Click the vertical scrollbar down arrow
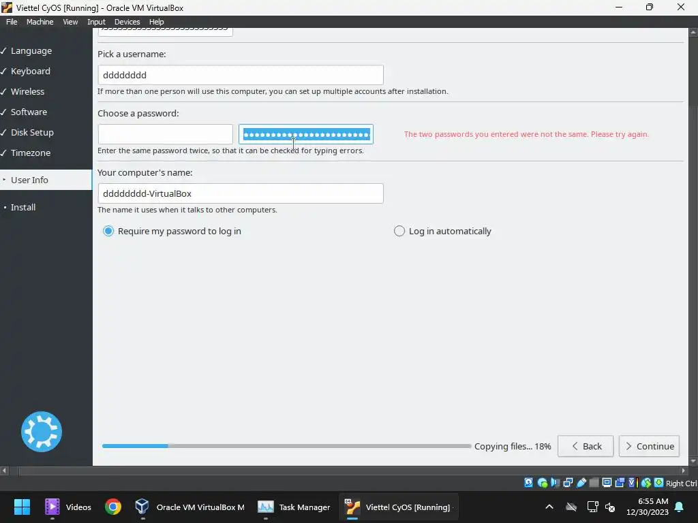Screen dimensions: 698x523 point(693,461)
